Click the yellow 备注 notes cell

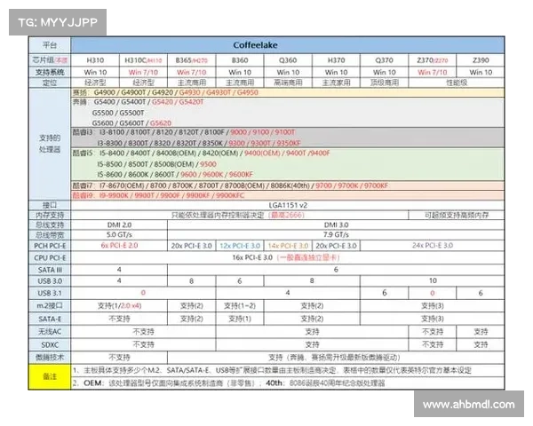pos(50,376)
